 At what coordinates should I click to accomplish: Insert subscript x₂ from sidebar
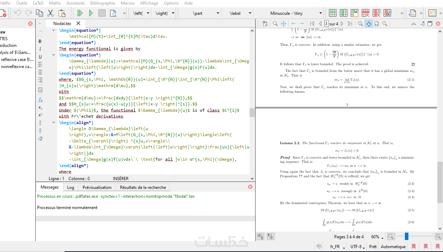coord(40,107)
